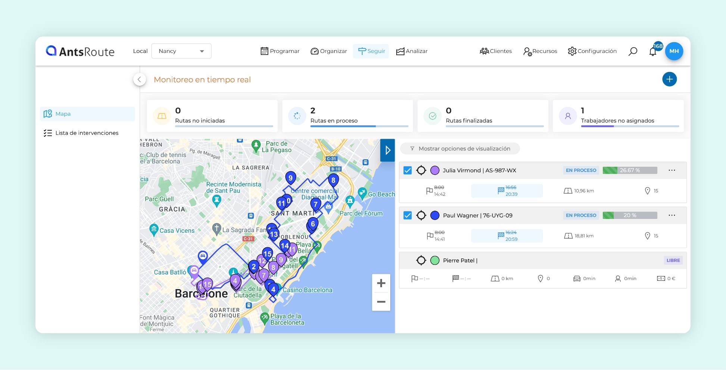Click the plus button to add new
Screen dimensions: 726x370
670,79
